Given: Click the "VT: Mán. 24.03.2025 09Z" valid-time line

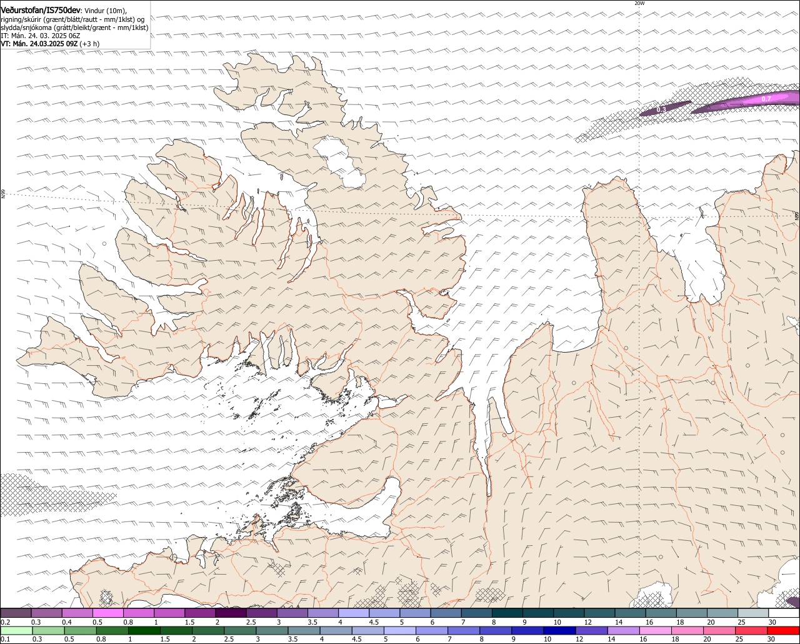Looking at the screenshot, I should click(50, 44).
